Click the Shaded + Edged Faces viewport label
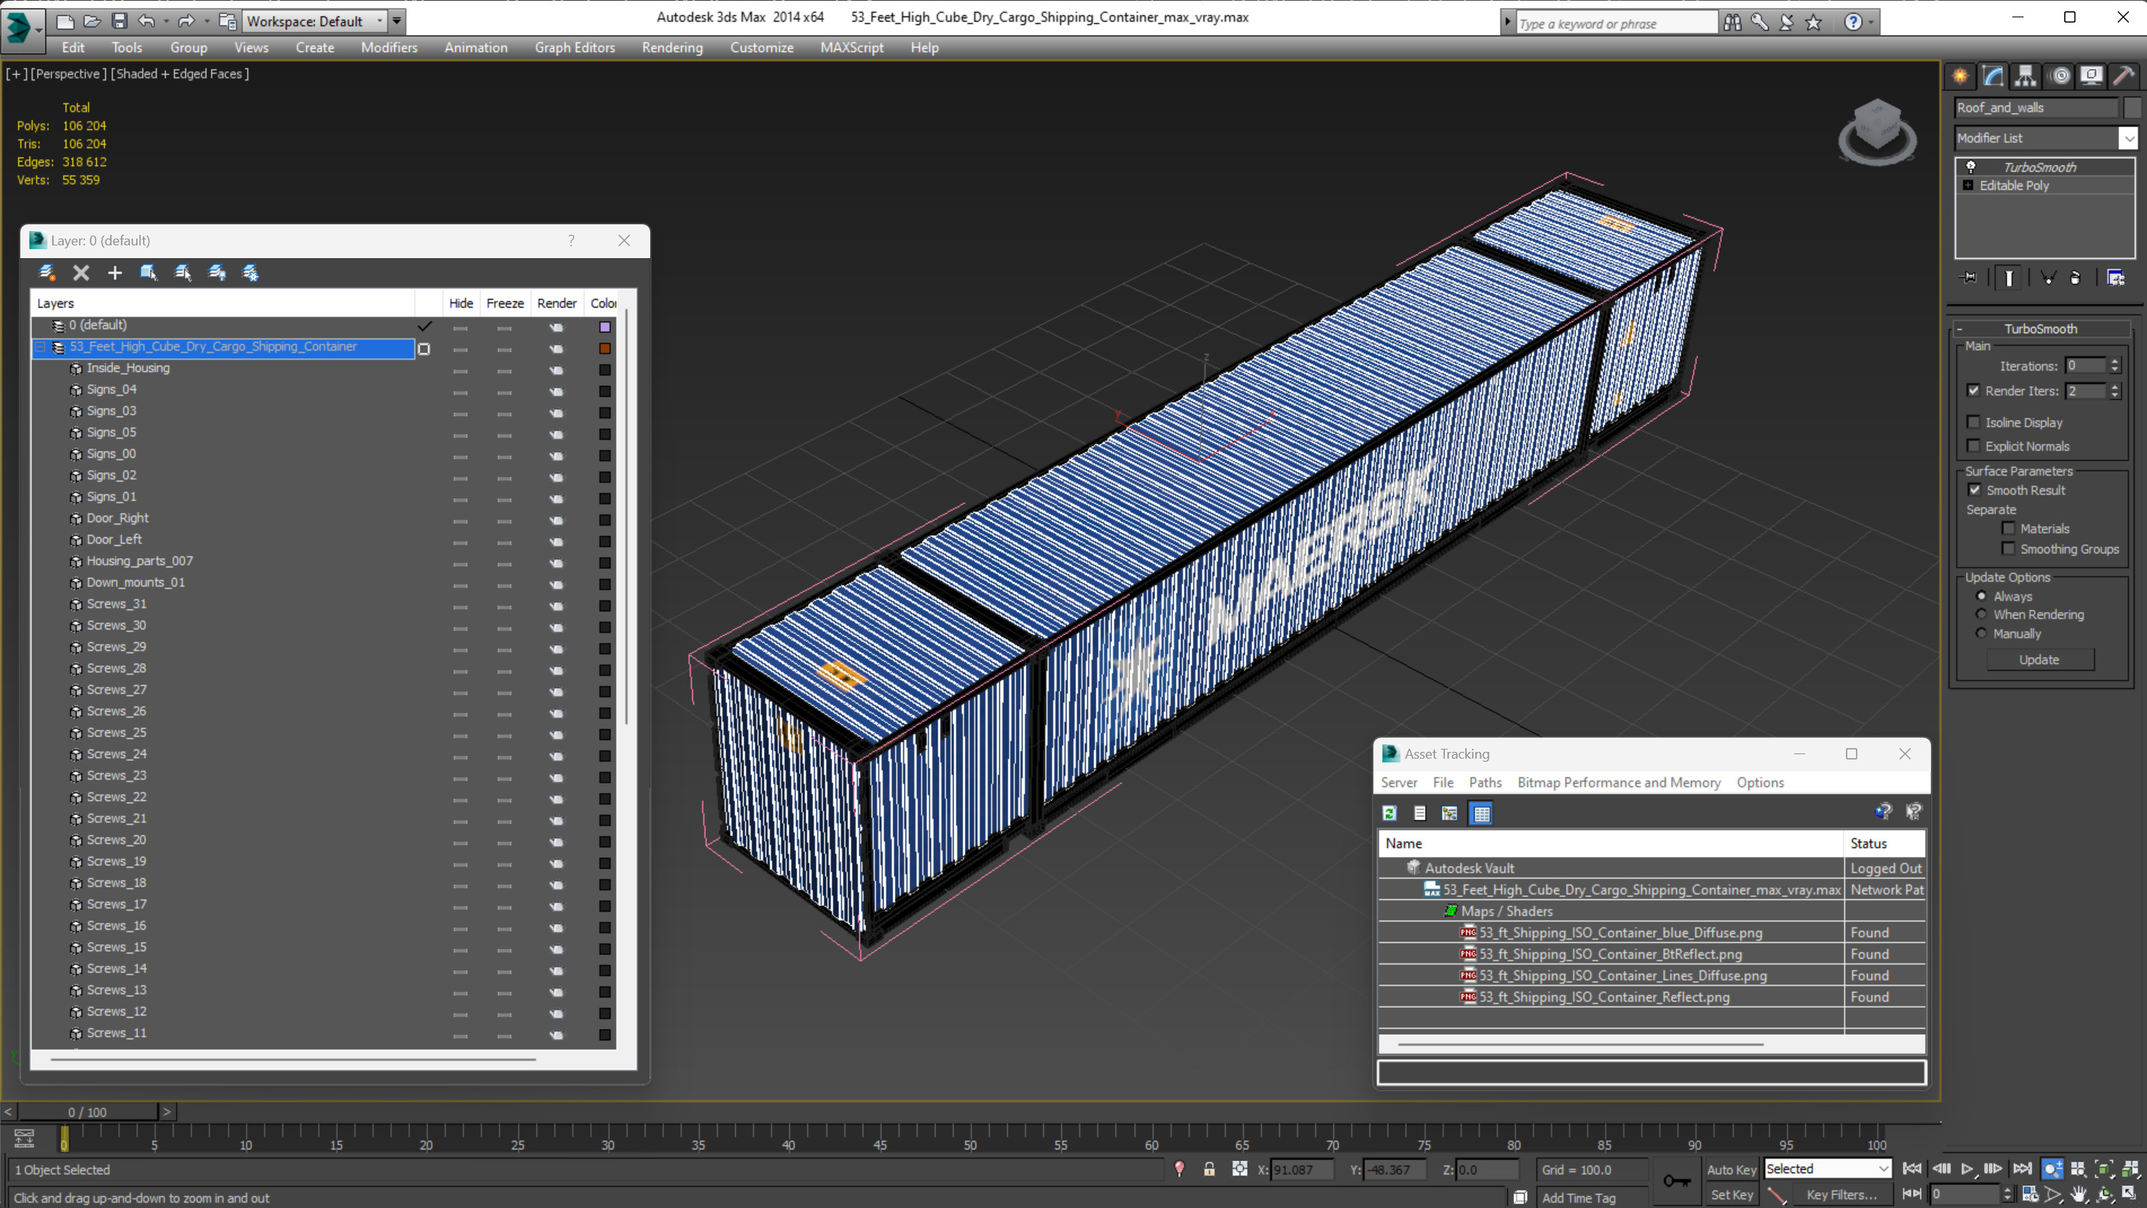The width and height of the screenshot is (2147, 1208). [x=180, y=73]
